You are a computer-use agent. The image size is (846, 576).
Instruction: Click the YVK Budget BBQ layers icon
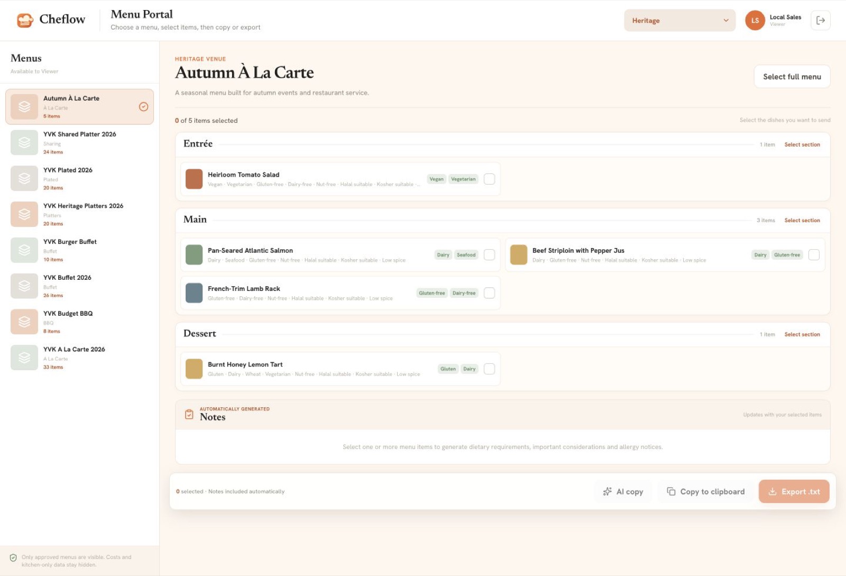24,322
